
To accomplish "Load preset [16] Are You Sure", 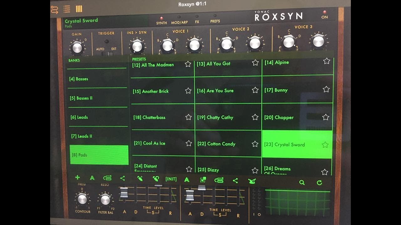I will point(228,90).
